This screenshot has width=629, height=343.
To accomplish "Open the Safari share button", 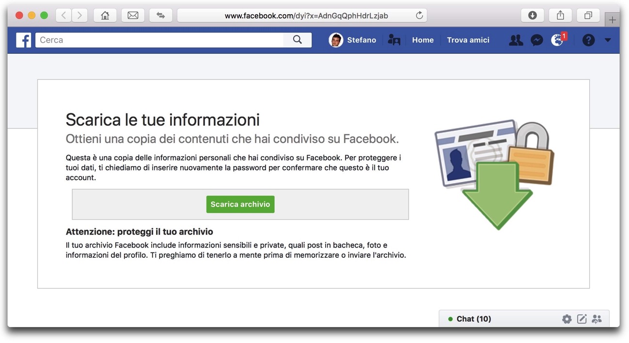I will point(560,16).
